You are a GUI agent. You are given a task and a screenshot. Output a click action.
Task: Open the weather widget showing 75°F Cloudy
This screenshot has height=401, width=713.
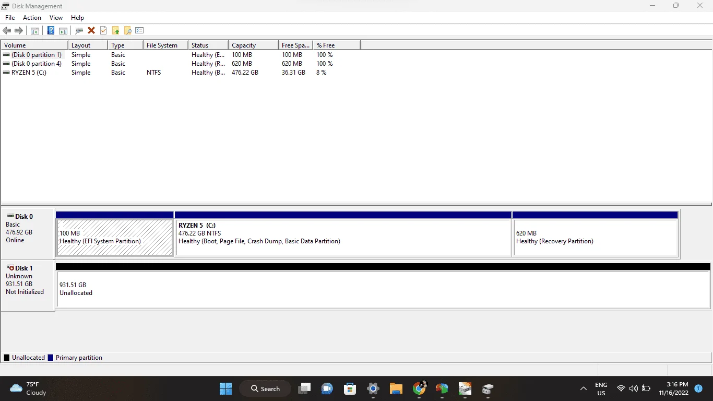(x=29, y=388)
